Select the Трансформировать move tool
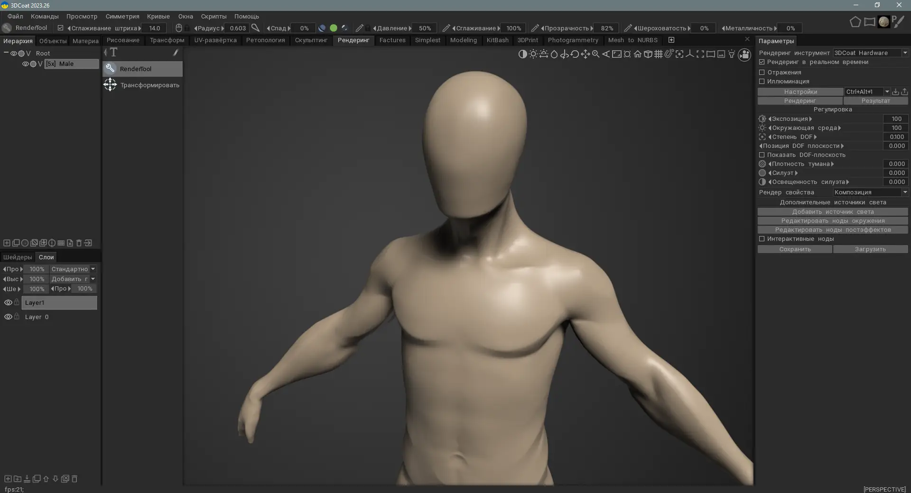The image size is (911, 493). click(x=142, y=85)
